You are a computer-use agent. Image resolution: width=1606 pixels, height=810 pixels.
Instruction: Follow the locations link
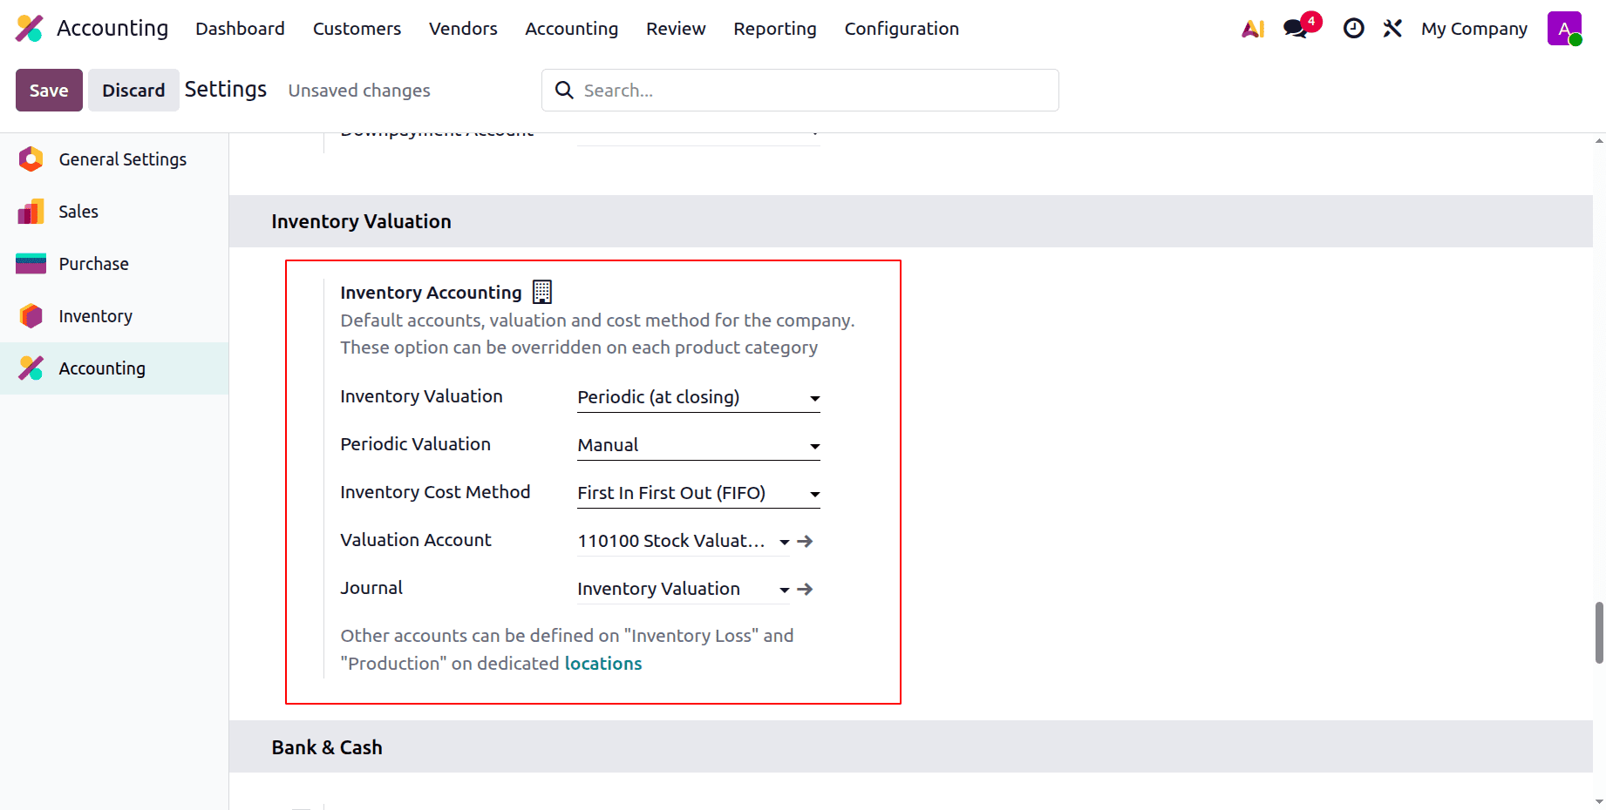(603, 664)
